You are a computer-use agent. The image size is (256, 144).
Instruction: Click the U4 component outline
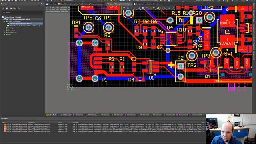click(171, 39)
